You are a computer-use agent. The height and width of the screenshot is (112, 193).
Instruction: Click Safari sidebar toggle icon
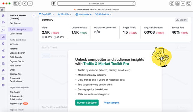coord(16,4)
